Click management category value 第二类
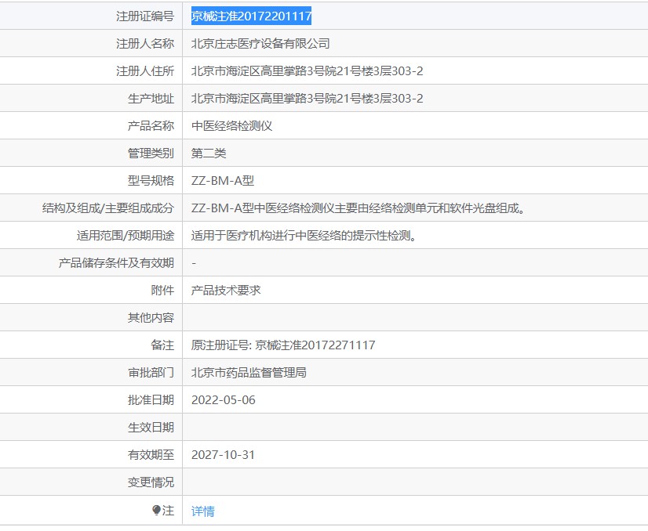 pos(209,153)
